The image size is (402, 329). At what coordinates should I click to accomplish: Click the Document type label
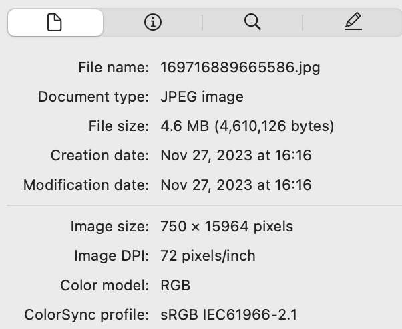pyautogui.click(x=93, y=96)
